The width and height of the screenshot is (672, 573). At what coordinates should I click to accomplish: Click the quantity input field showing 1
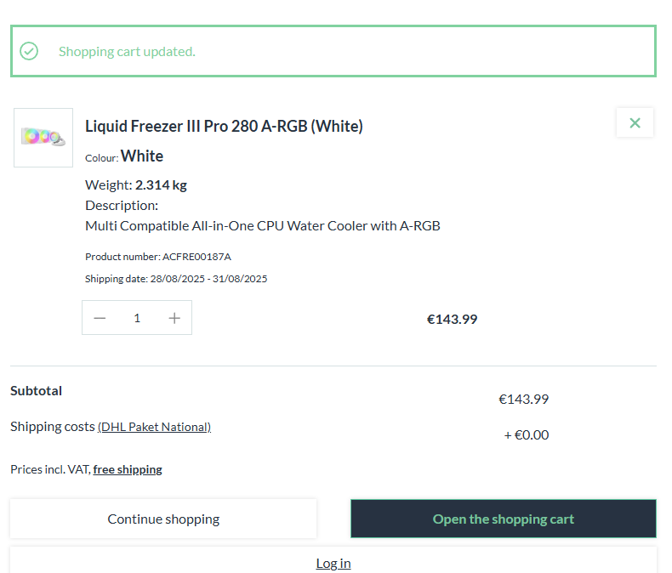pos(137,318)
